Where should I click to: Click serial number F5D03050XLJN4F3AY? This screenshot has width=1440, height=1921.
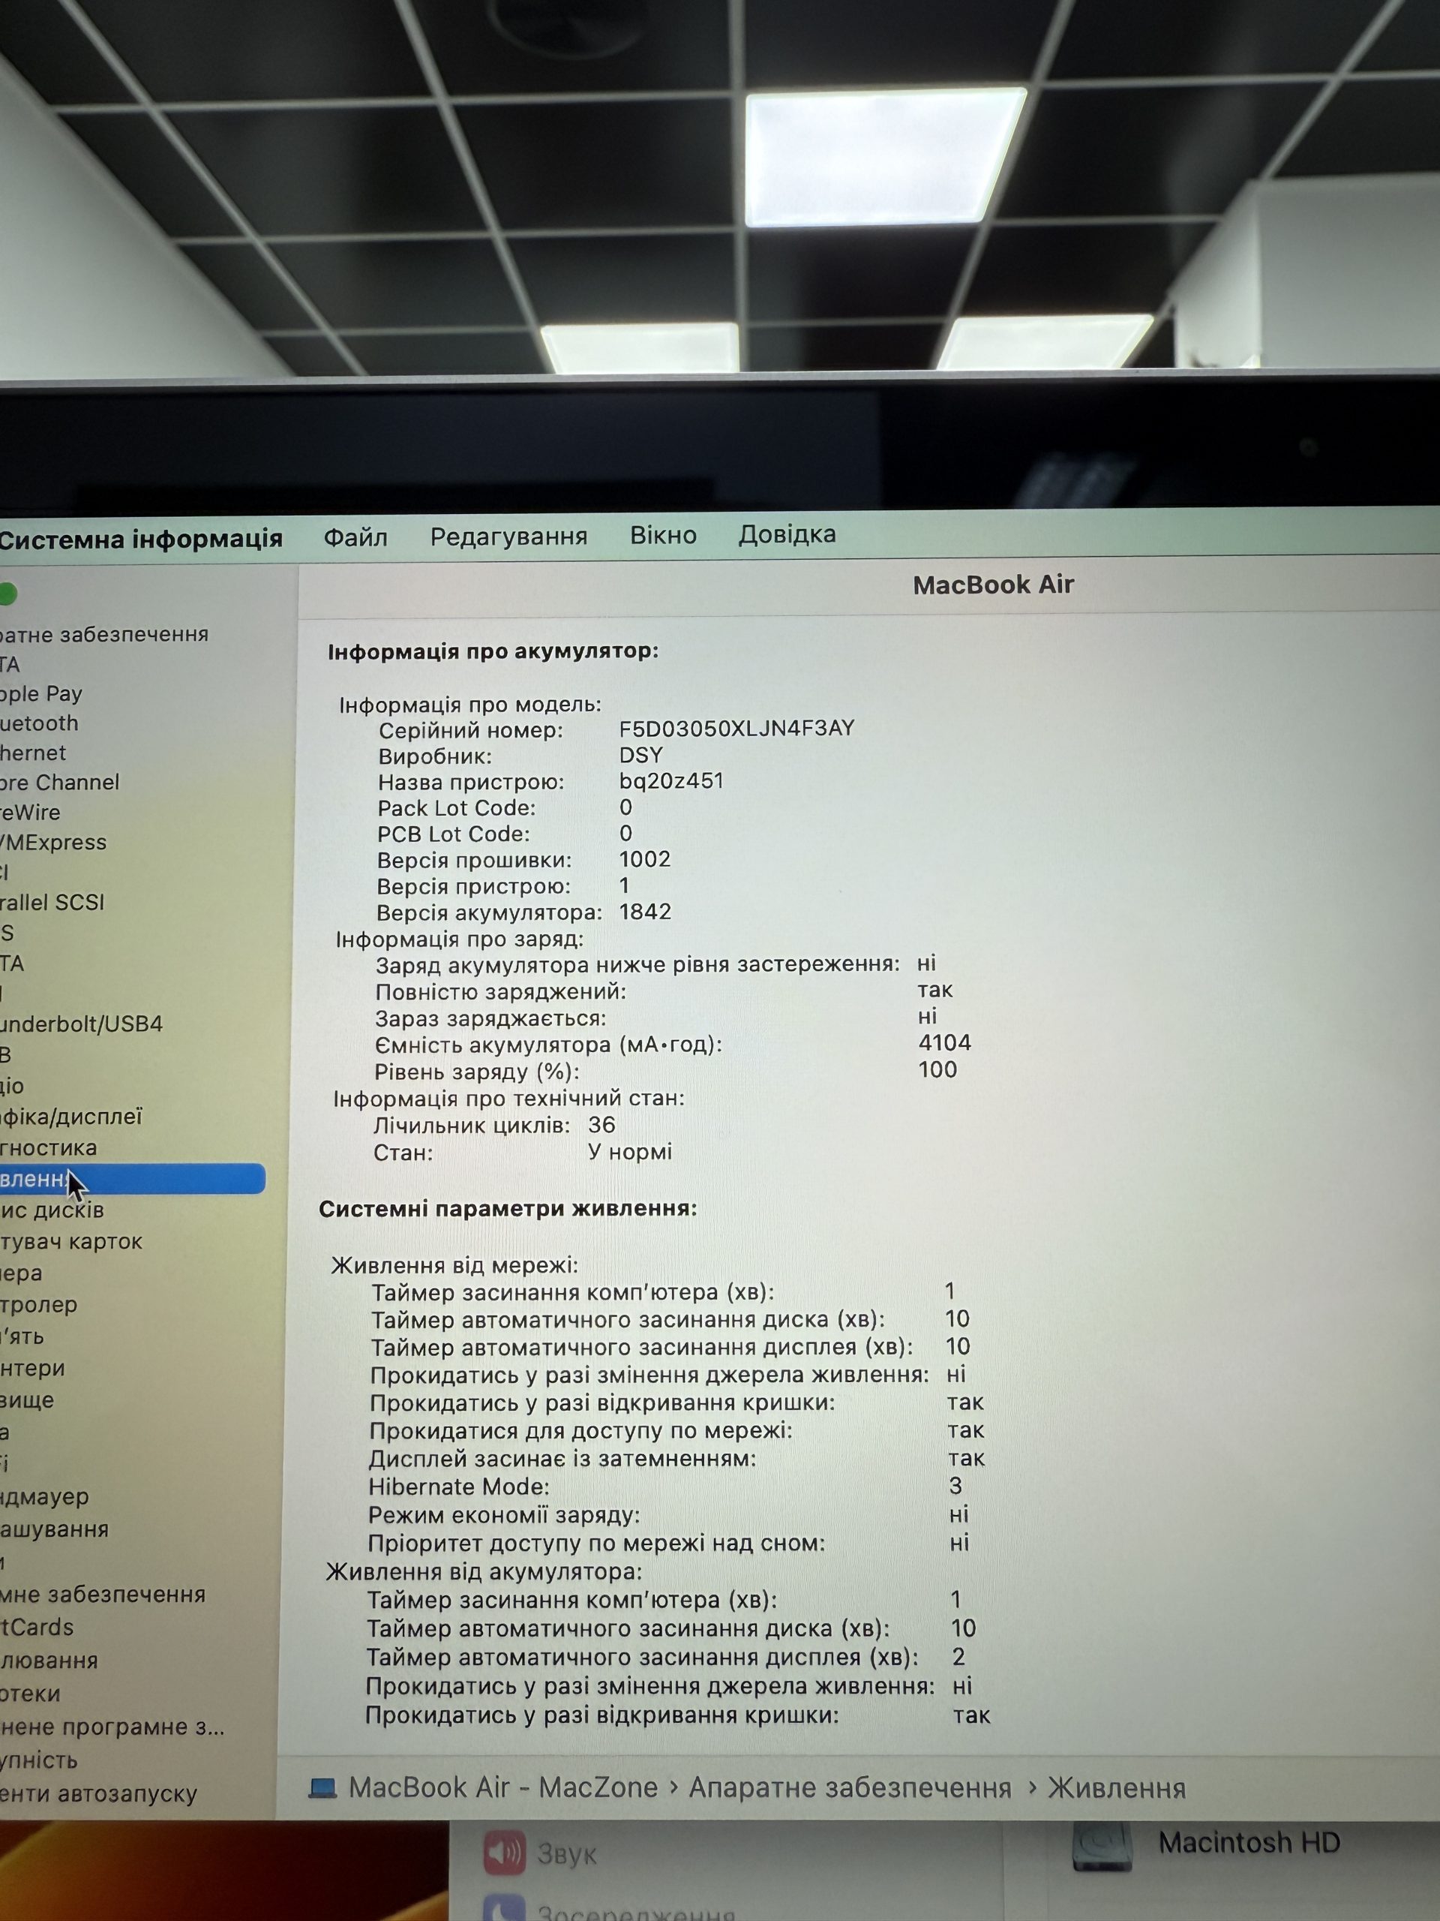[736, 729]
